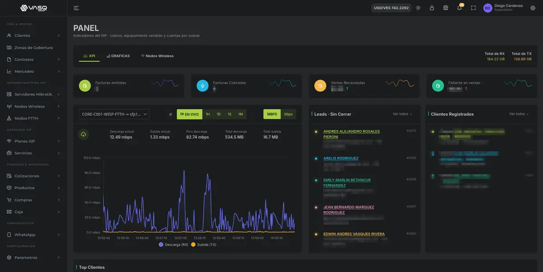
Task: Click the cloud download icon above the chart
Action: point(84,134)
